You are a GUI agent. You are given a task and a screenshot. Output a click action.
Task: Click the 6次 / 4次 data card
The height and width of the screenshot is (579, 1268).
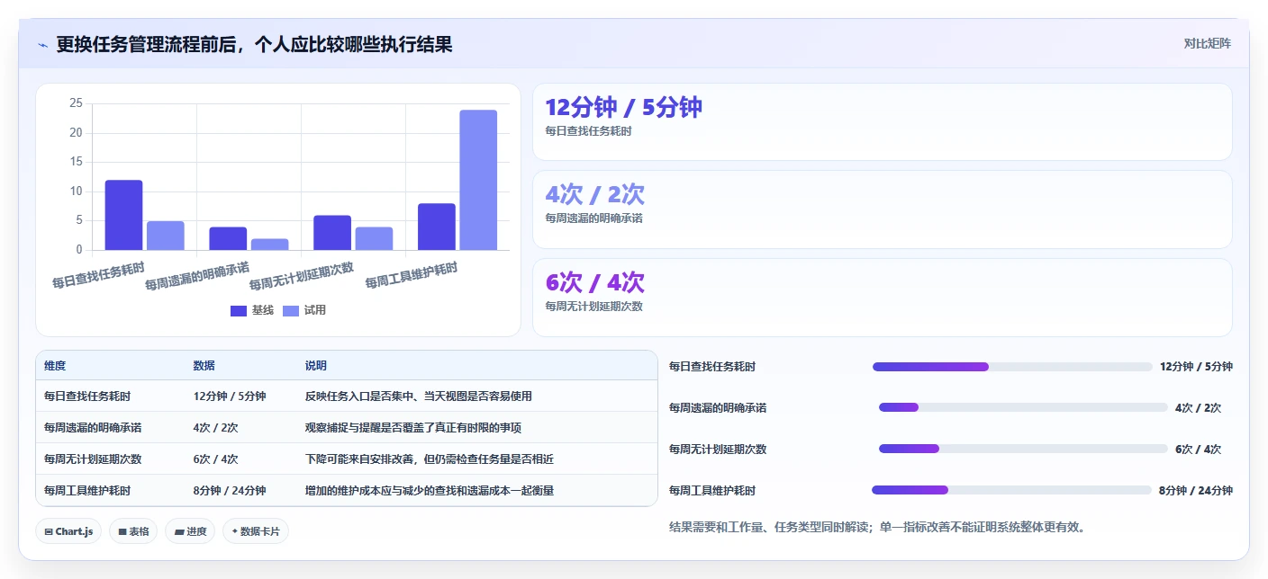tap(882, 298)
